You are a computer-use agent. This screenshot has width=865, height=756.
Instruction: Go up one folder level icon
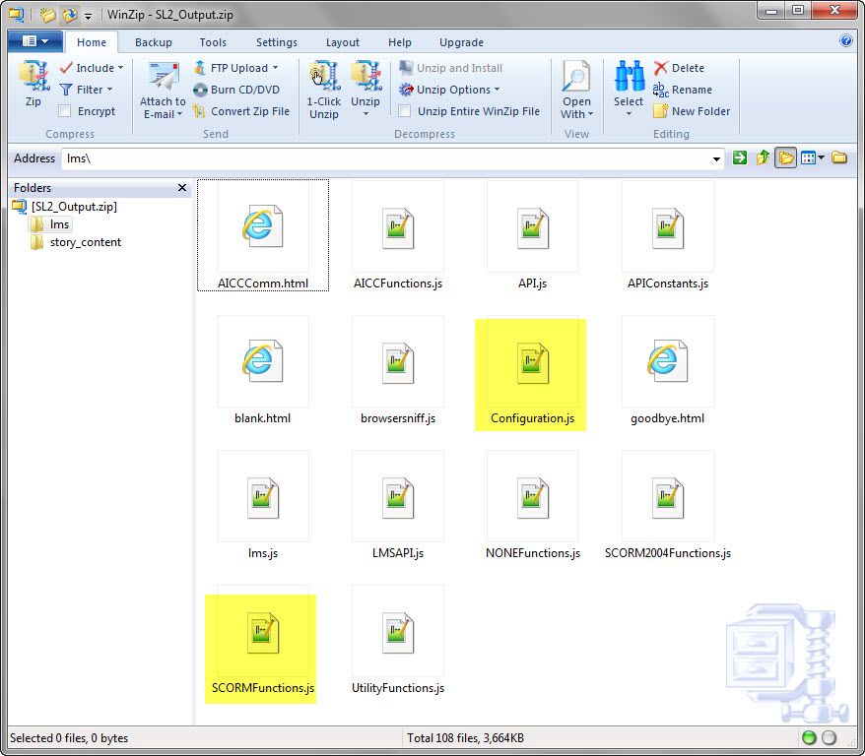(x=763, y=158)
